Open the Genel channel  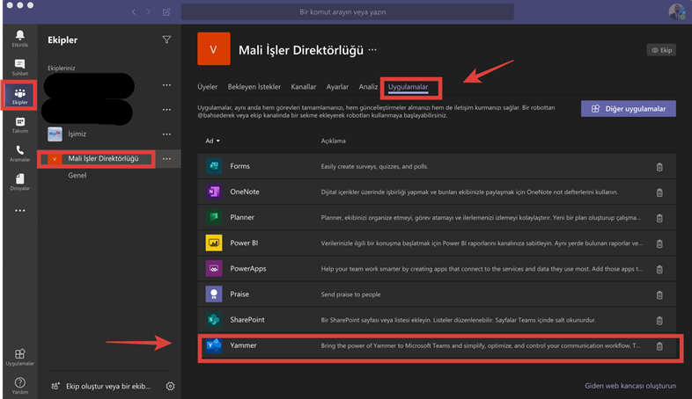pos(77,175)
